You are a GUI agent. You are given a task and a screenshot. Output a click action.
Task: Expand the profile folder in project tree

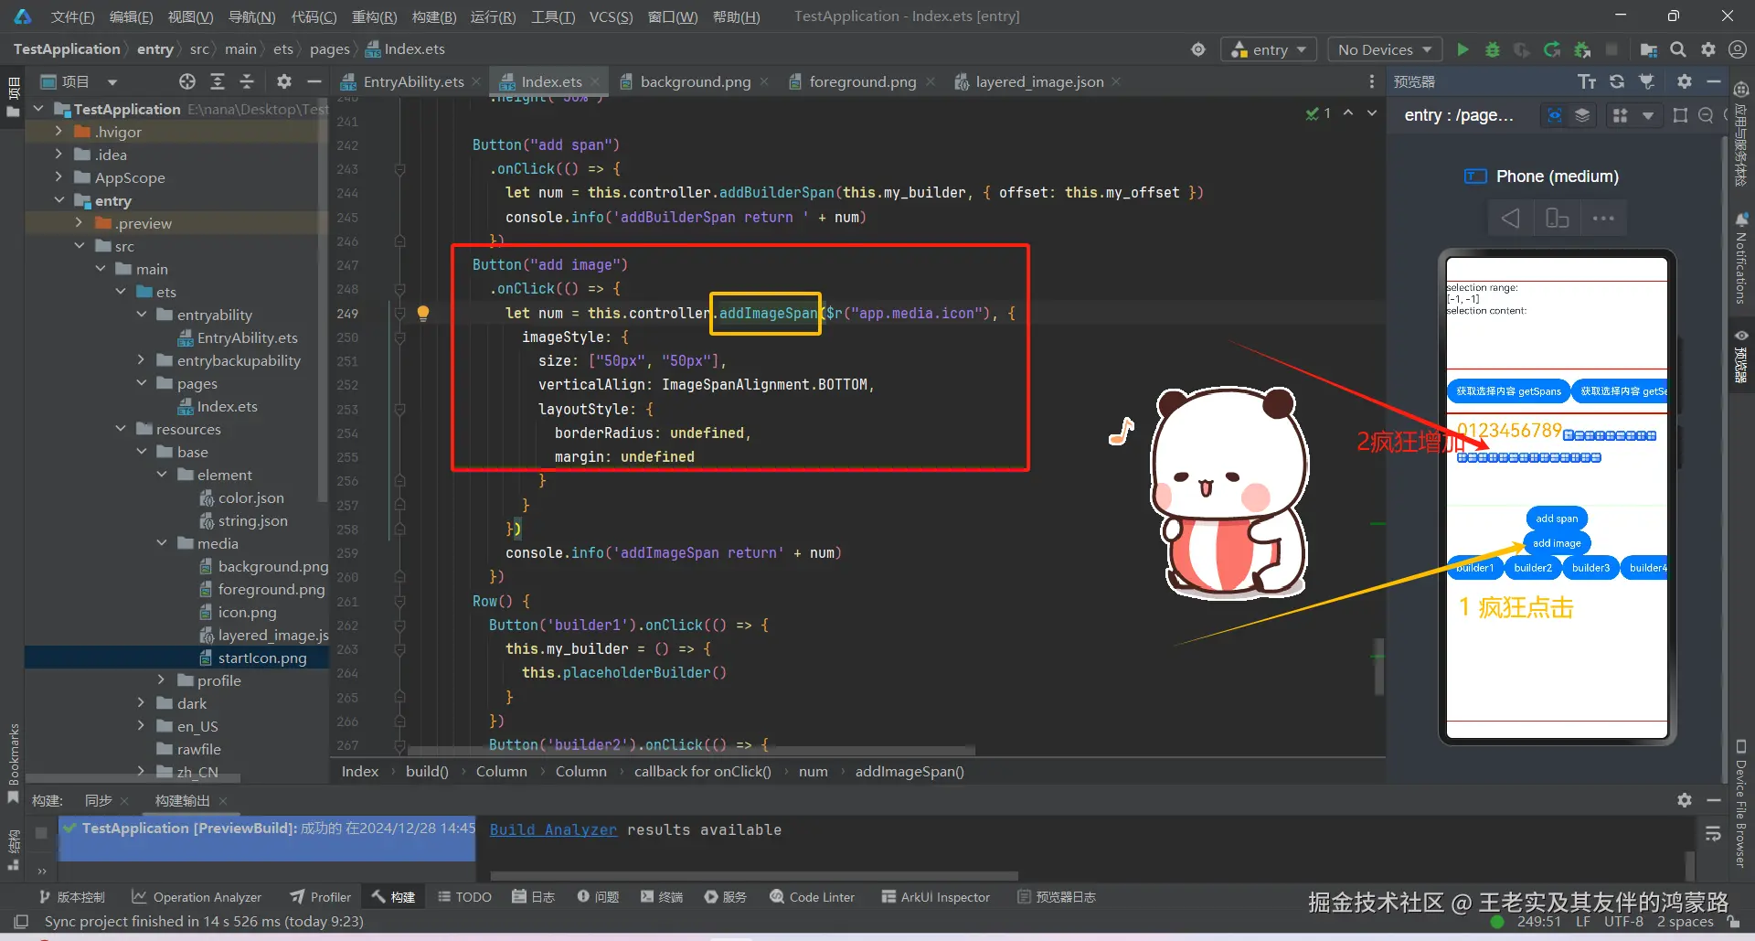160,679
